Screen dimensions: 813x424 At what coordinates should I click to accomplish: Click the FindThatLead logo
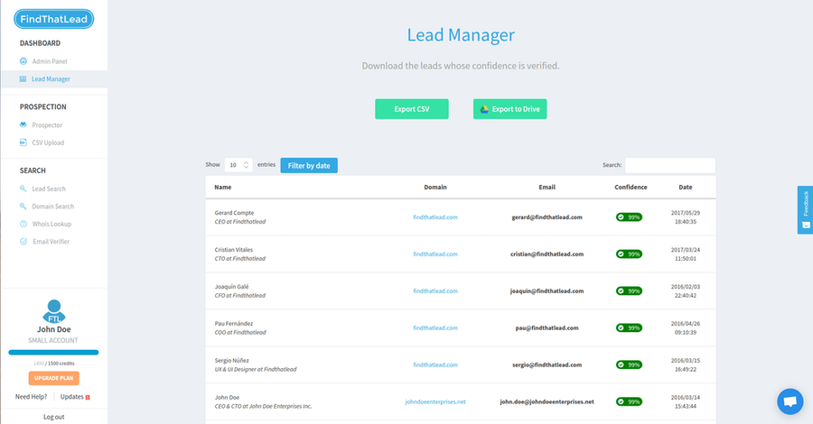(54, 19)
